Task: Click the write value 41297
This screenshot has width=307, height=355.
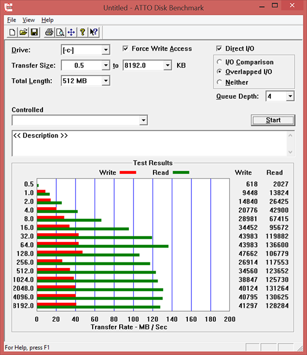Action: (248, 306)
